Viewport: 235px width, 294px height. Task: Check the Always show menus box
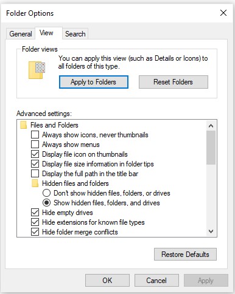coord(35,145)
